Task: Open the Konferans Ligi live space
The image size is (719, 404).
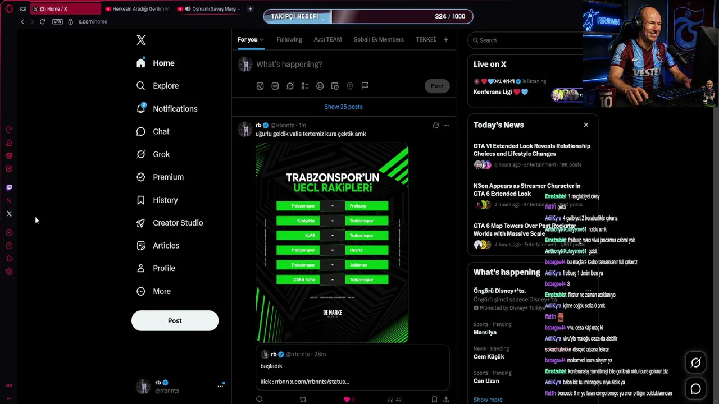Action: 500,92
